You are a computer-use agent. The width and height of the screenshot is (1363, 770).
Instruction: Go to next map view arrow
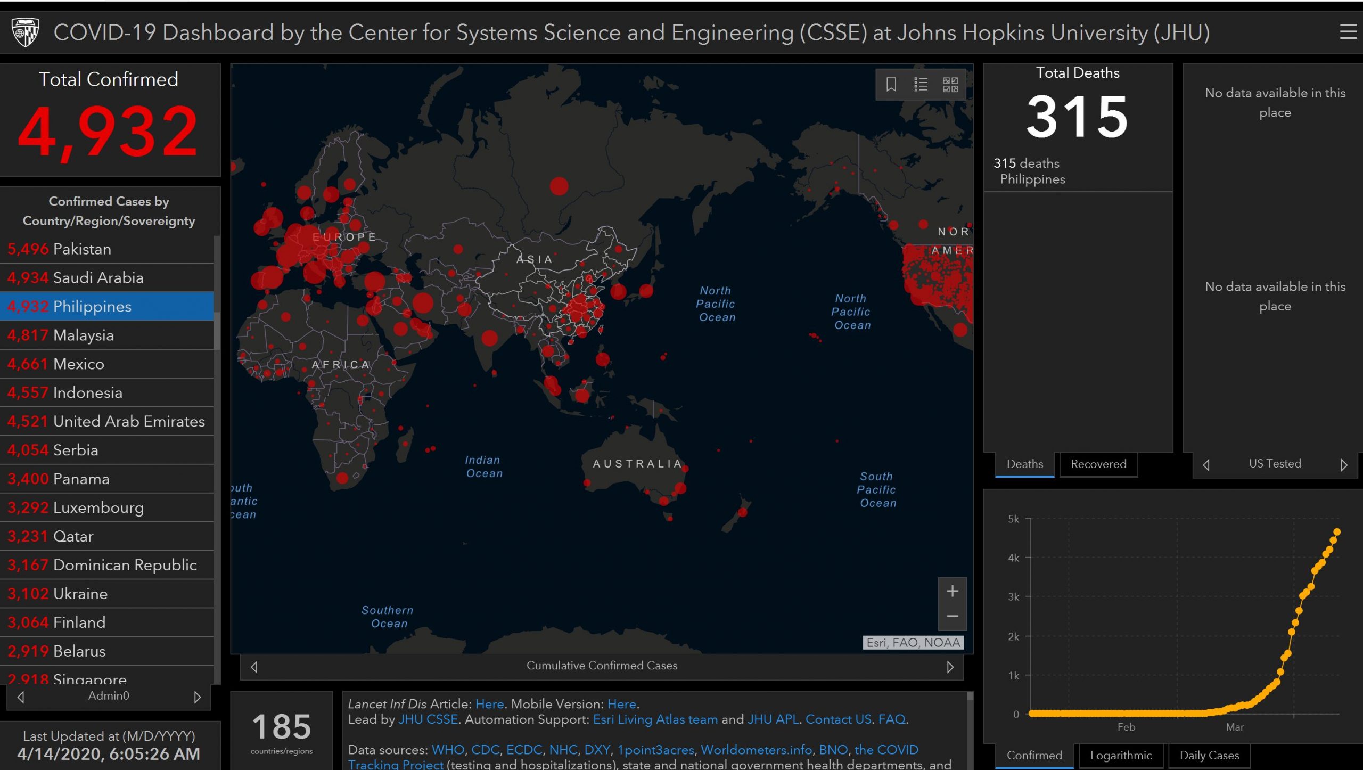[950, 667]
